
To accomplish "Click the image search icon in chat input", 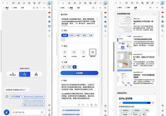I will [42, 112].
